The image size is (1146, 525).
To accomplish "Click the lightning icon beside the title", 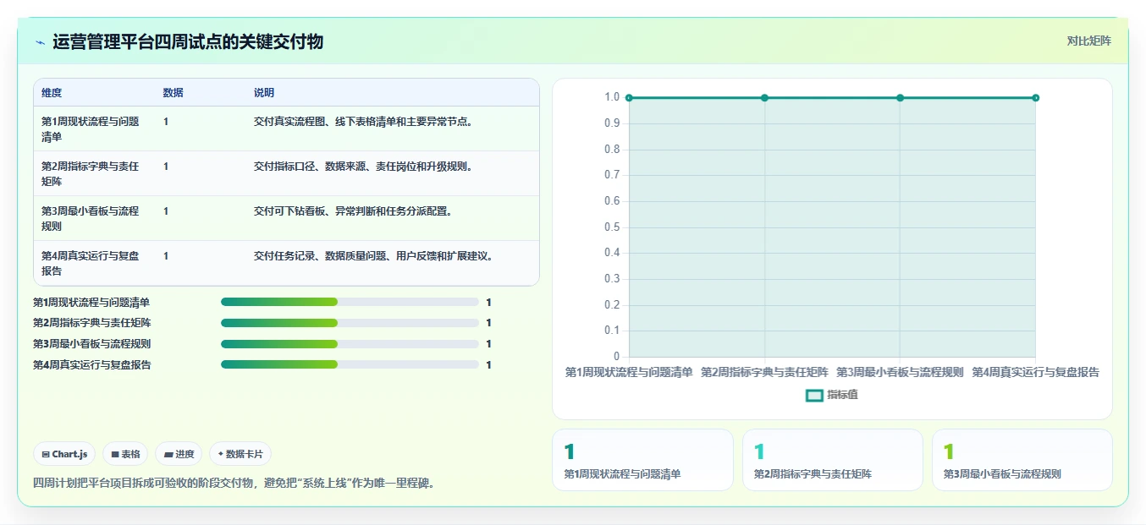I will pos(40,42).
